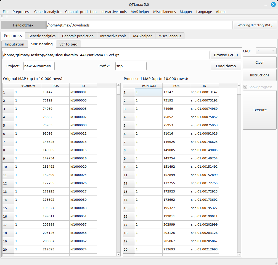Image resolution: width=278 pixels, height=265 pixels.
Task: Select the MAS helper tab
Action: pos(142,36)
